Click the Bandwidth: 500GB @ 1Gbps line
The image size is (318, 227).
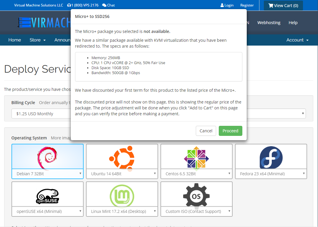pyautogui.click(x=116, y=73)
